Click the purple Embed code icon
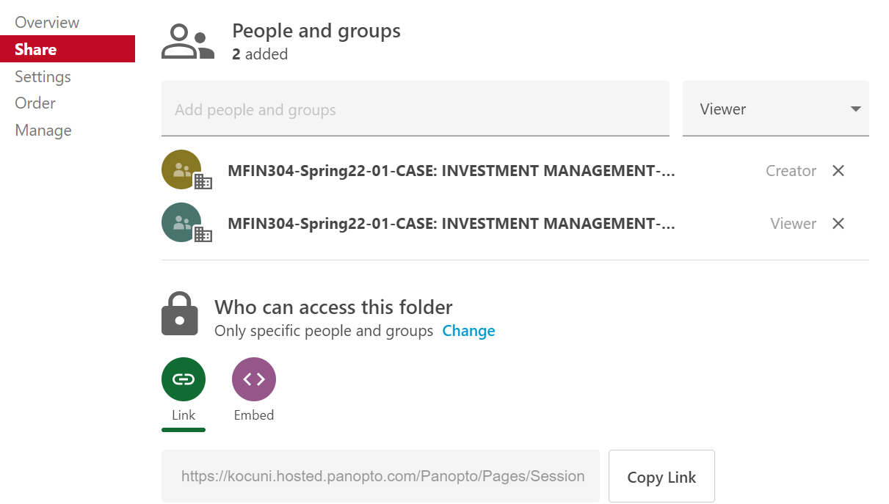This screenshot has height=504, width=889. coord(253,379)
